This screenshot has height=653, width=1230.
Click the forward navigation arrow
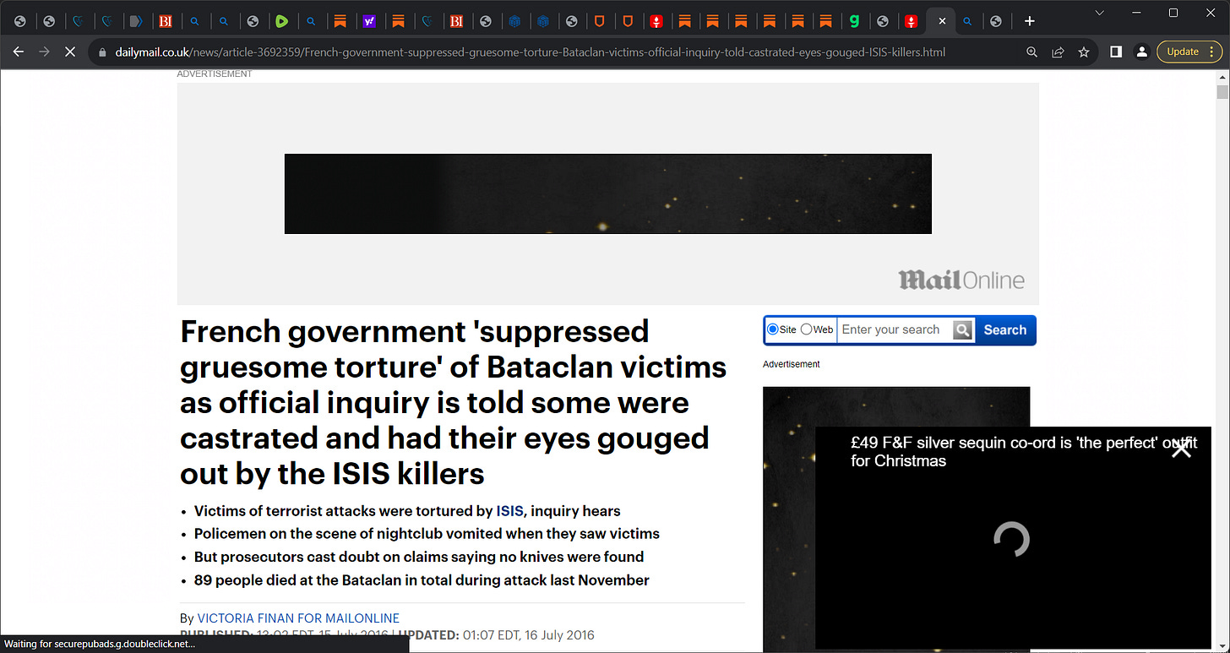(x=45, y=52)
